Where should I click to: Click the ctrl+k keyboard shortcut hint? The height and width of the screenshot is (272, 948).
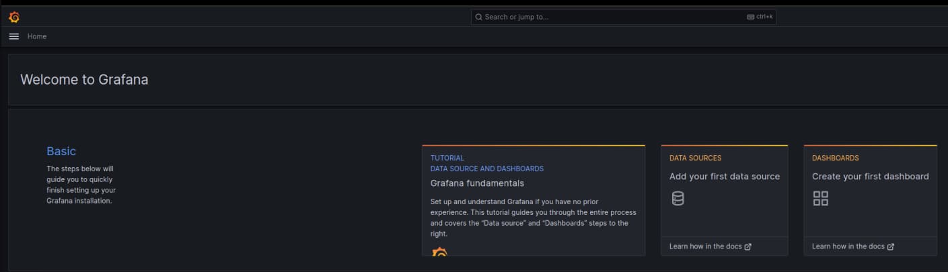[760, 17]
